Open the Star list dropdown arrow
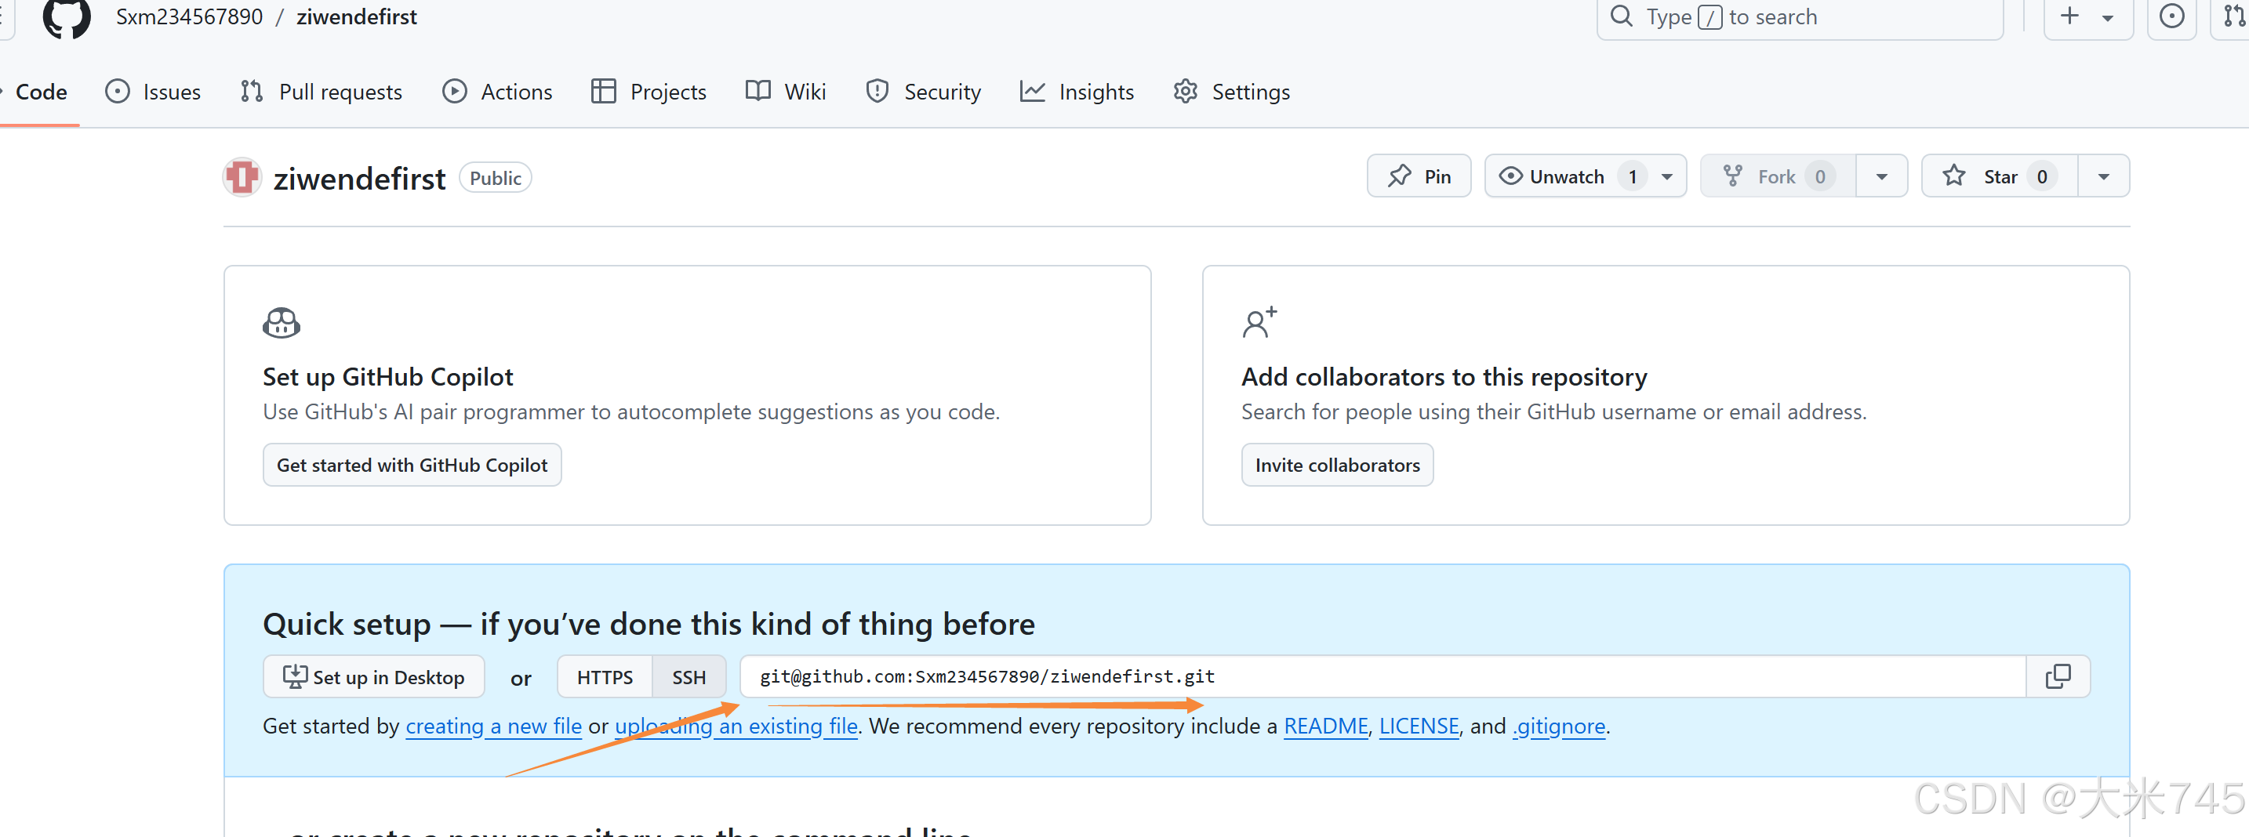 pyautogui.click(x=2104, y=176)
